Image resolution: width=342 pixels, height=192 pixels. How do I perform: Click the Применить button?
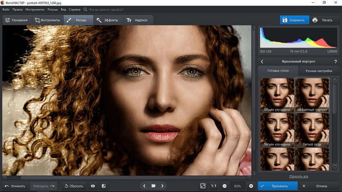tap(278, 186)
